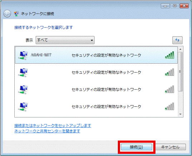Refresh the network list

point(177,40)
